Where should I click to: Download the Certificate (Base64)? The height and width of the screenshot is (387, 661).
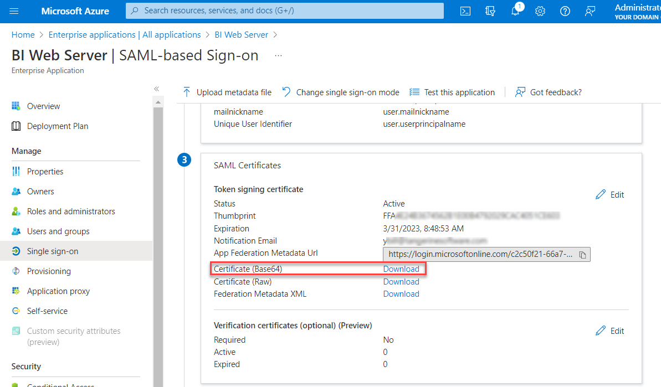click(401, 269)
